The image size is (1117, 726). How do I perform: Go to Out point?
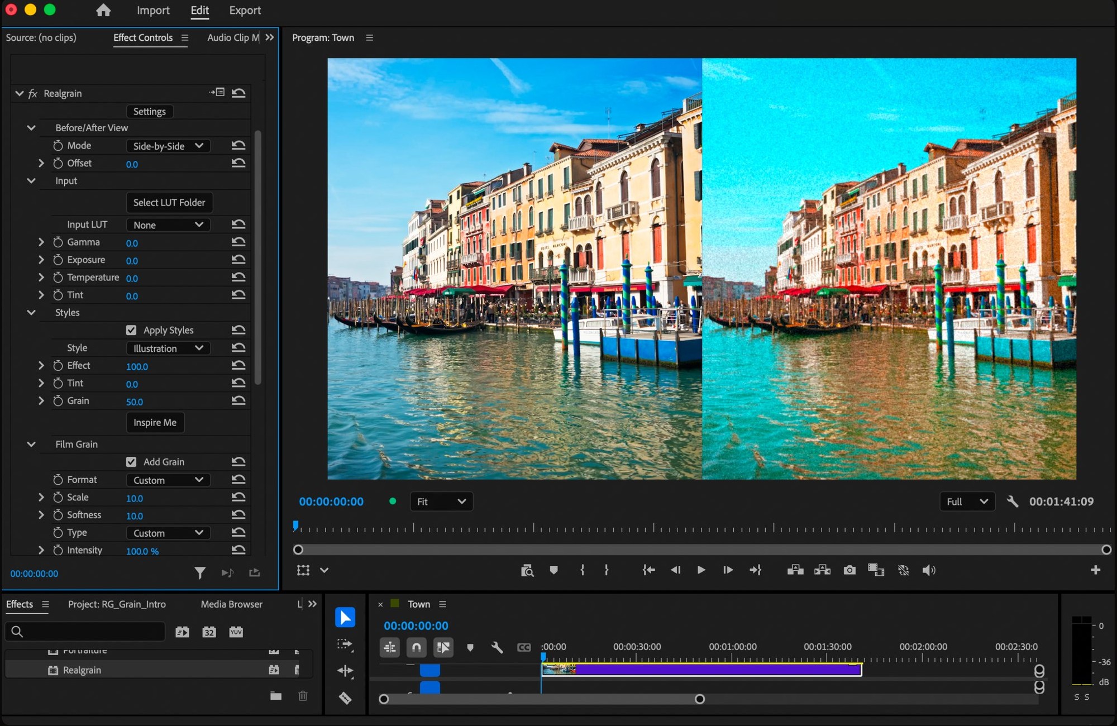pyautogui.click(x=755, y=570)
